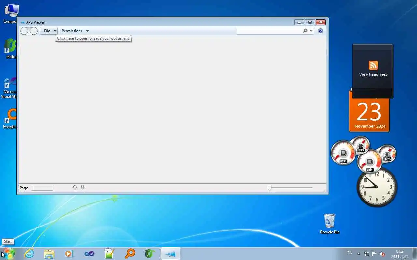Click the Show desktop button
Viewport: 417px width, 260px height.
[414, 253]
